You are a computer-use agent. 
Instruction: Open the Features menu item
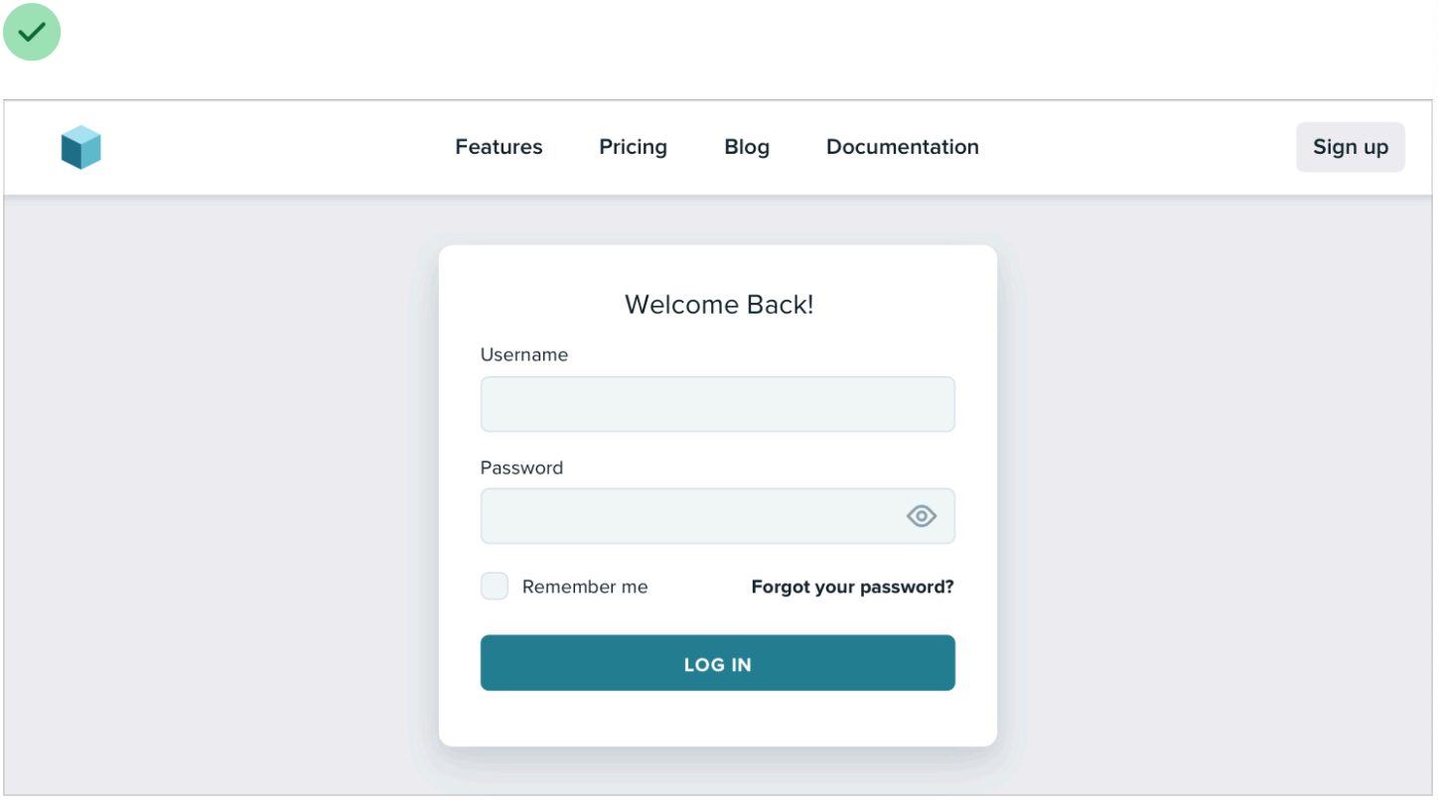(x=499, y=147)
